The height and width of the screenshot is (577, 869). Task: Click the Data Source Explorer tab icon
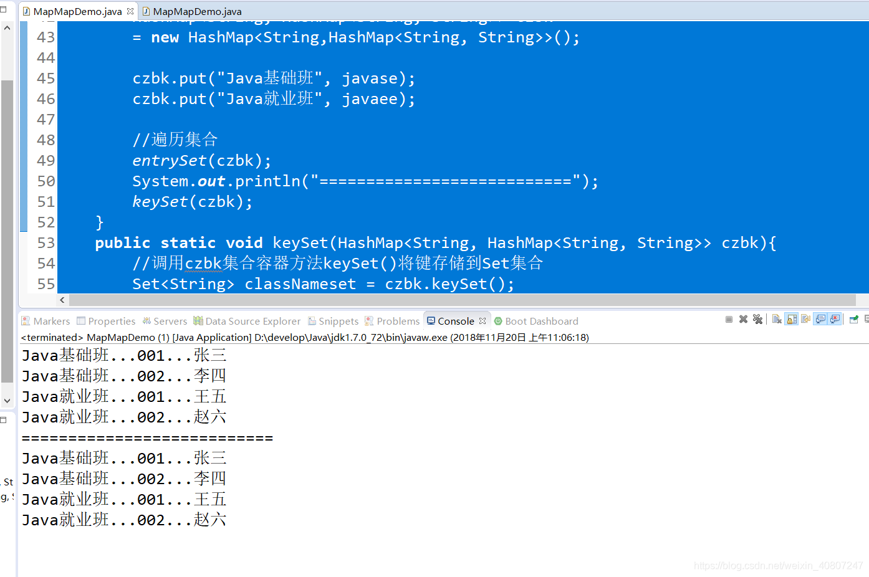point(198,321)
